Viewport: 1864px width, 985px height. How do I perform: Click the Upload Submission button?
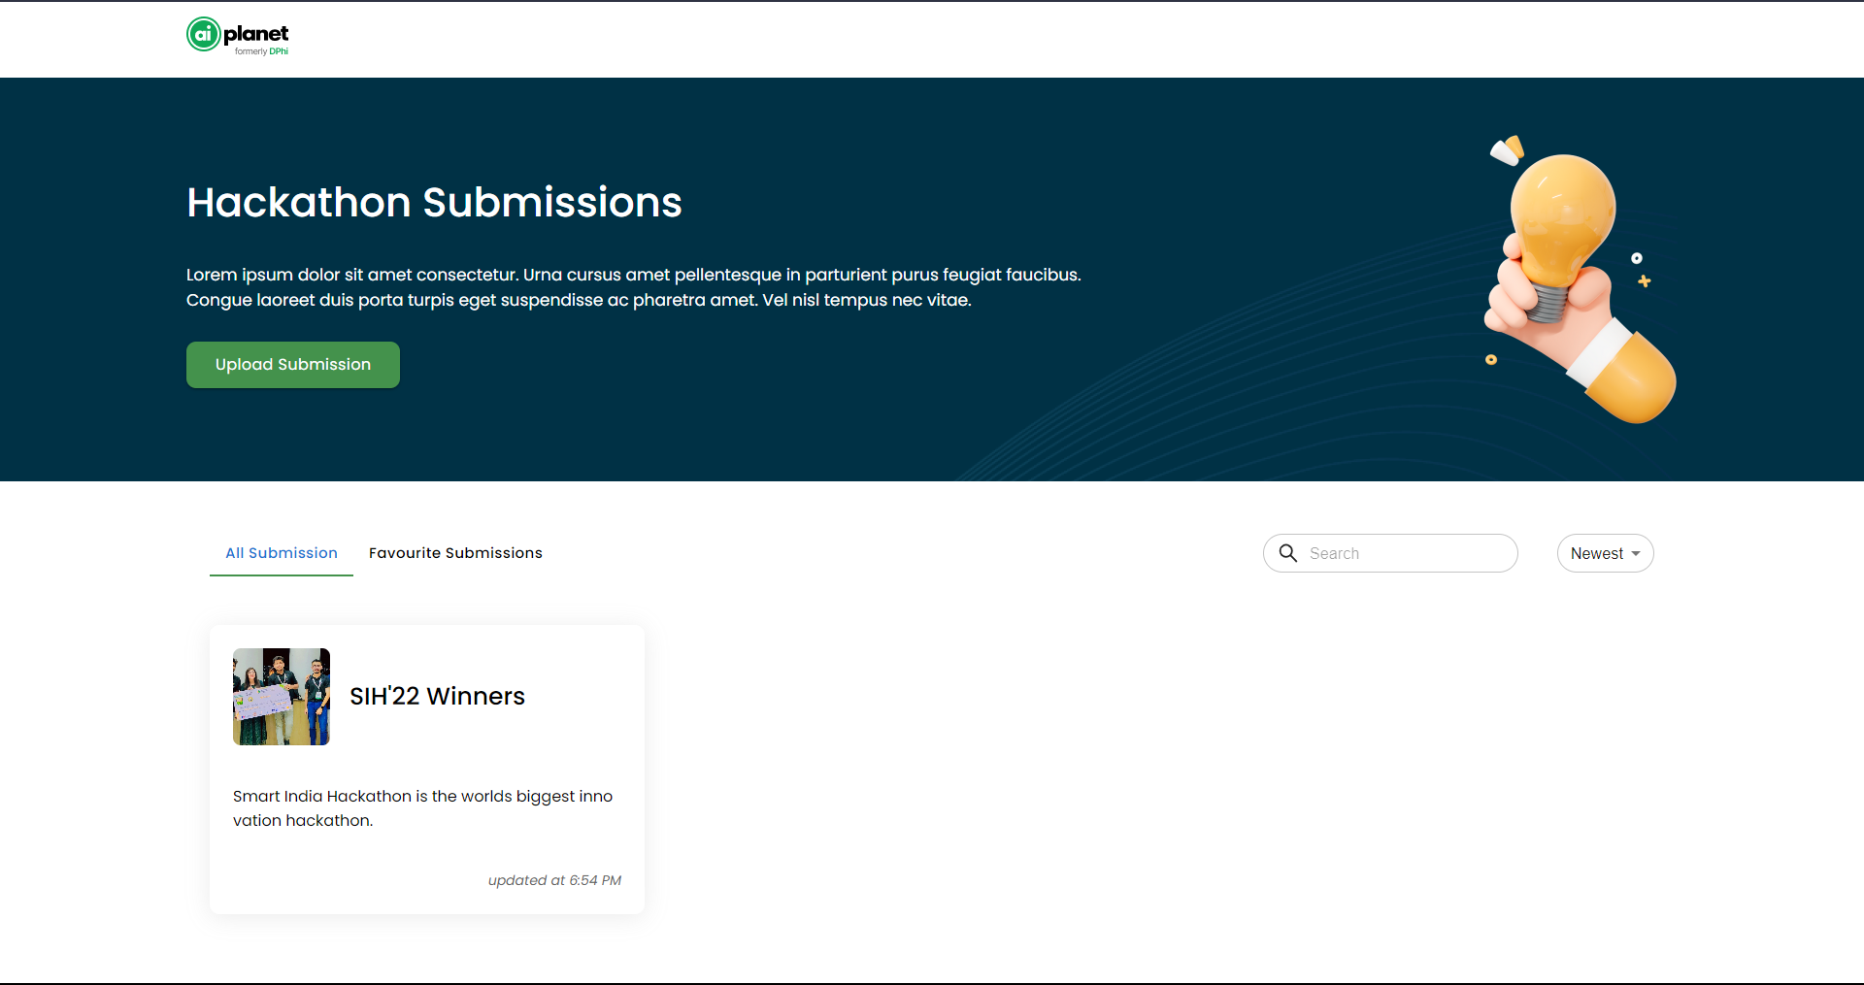click(293, 365)
